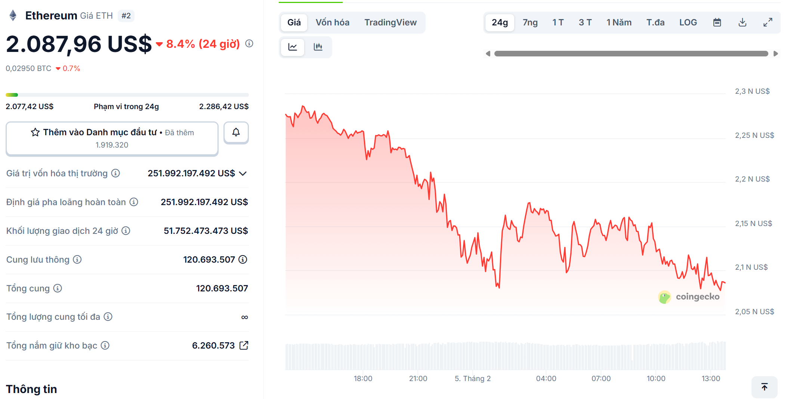787x399 pixels.
Task: Open price alert bell for Ethereum
Action: [235, 133]
